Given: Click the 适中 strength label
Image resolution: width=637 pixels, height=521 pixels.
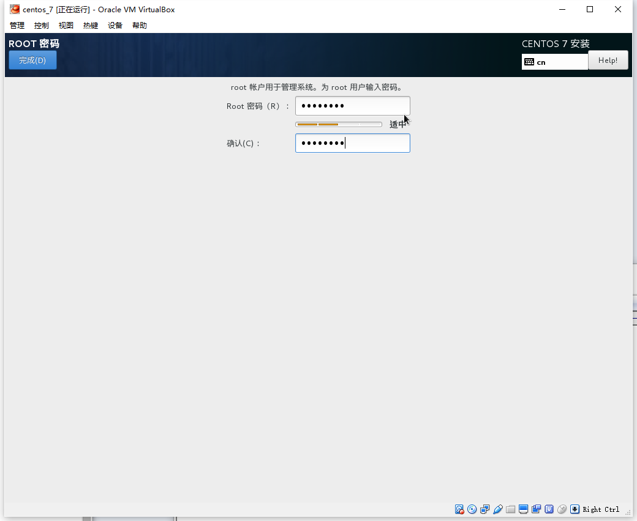Looking at the screenshot, I should click(x=398, y=125).
